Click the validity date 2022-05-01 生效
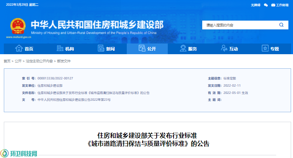This screenshot has height=158, width=293. pos(236,93)
